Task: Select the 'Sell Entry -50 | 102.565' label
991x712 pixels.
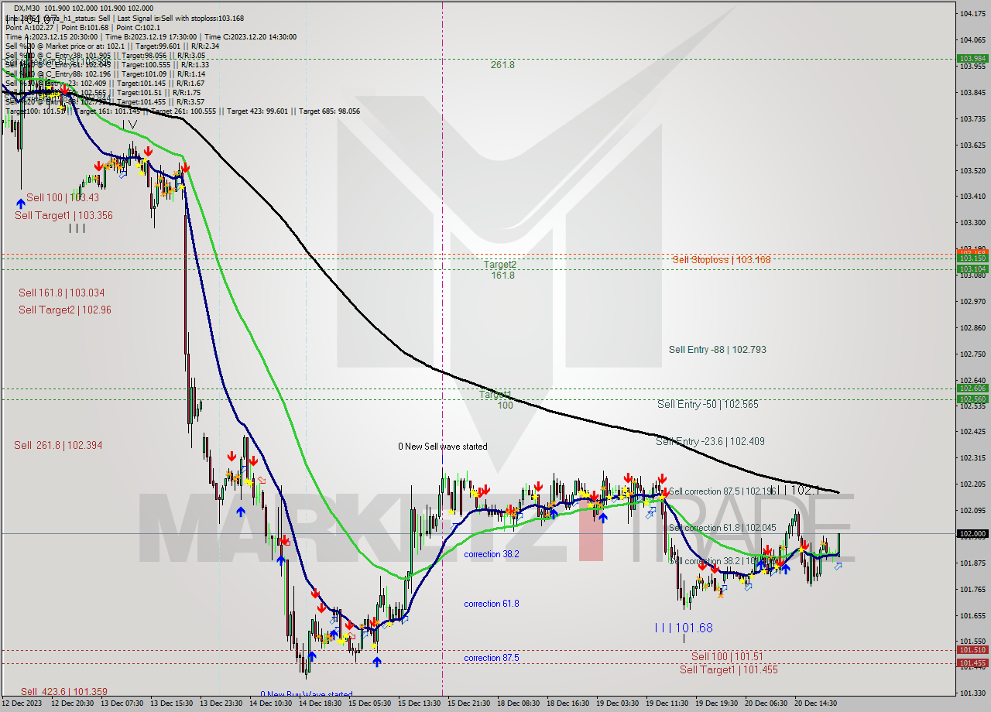Action: (x=708, y=404)
